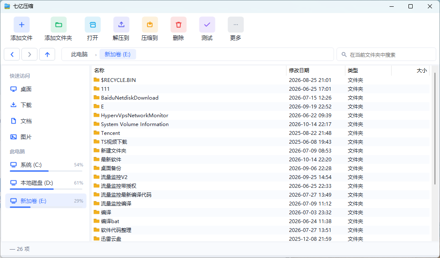This screenshot has width=440, height=258.
Task: Select the folder named 111
Action: pyautogui.click(x=261, y=89)
